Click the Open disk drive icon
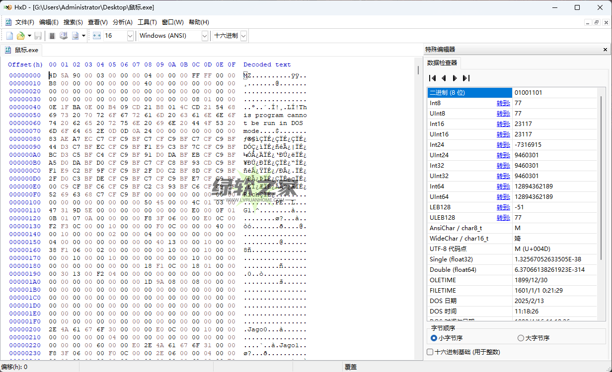Image resolution: width=612 pixels, height=372 pixels. (x=64, y=36)
